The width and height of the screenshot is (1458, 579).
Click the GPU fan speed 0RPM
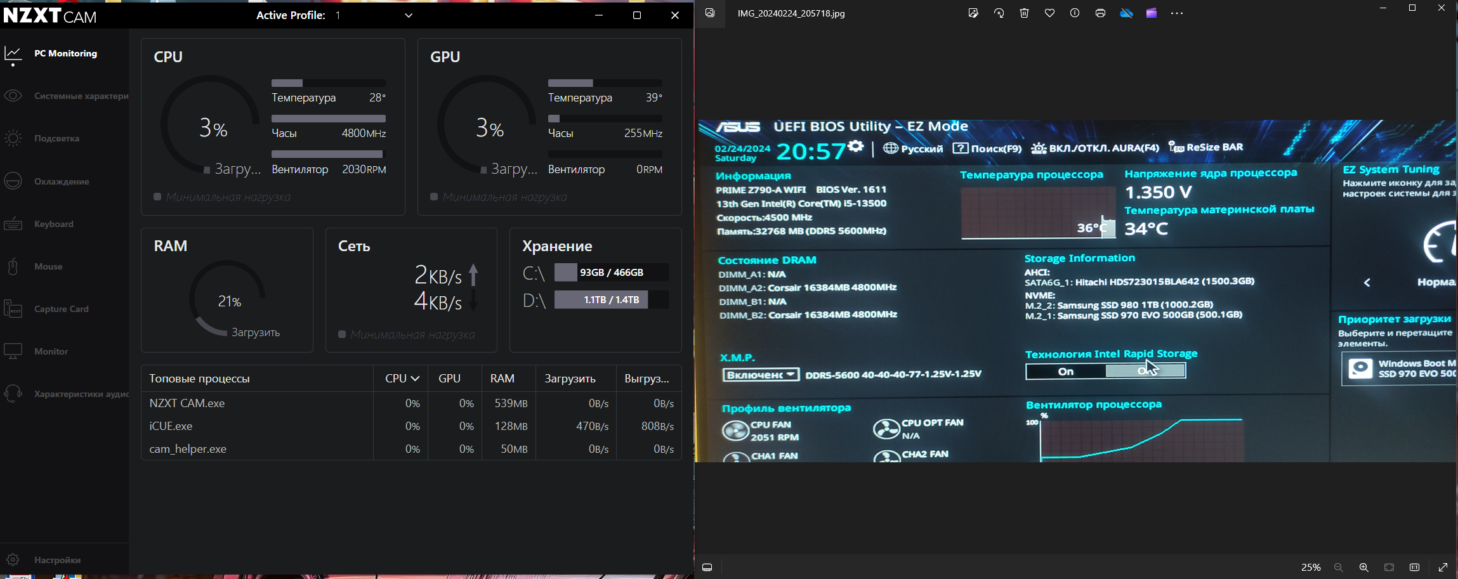pyautogui.click(x=650, y=169)
